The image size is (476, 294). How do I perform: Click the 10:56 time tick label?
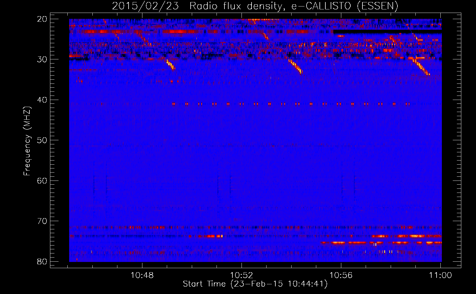[x=341, y=275]
